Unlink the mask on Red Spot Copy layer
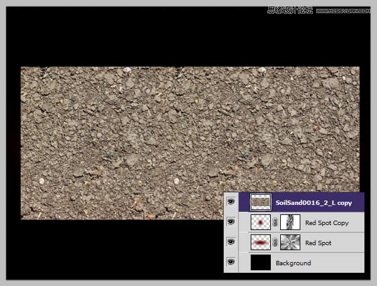Viewport: 377px width, 286px height. 275,223
